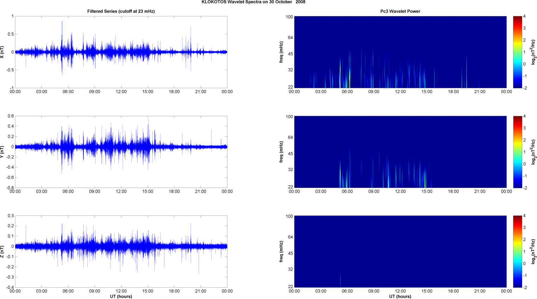Click the UT (hours) label under bottom spectrogram
This screenshot has height=299, width=537.
tap(400, 297)
